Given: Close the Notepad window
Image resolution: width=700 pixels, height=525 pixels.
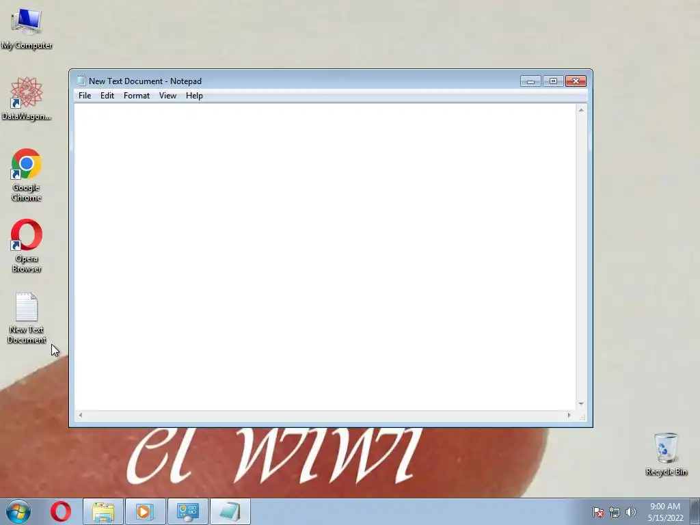Looking at the screenshot, I should 576,81.
